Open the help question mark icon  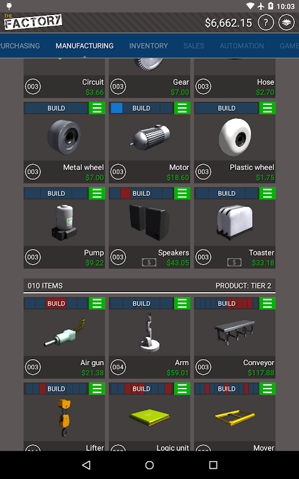(266, 23)
